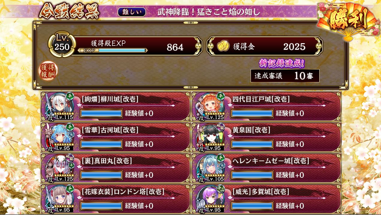381x215 pixels.
Task: Click the gold coin icon beside 獲得金
Action: pyautogui.click(x=223, y=46)
